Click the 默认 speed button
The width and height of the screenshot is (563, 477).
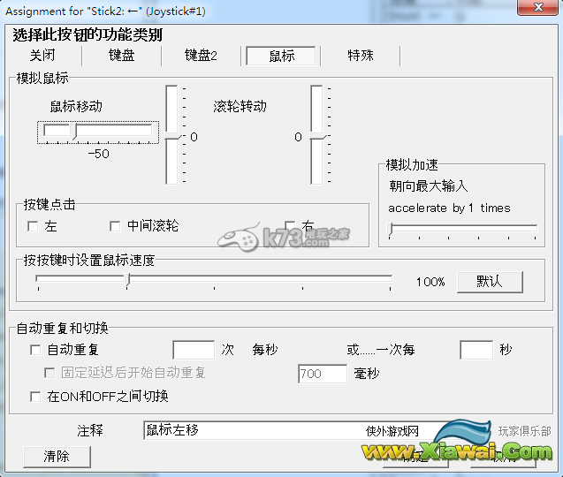[x=490, y=282]
